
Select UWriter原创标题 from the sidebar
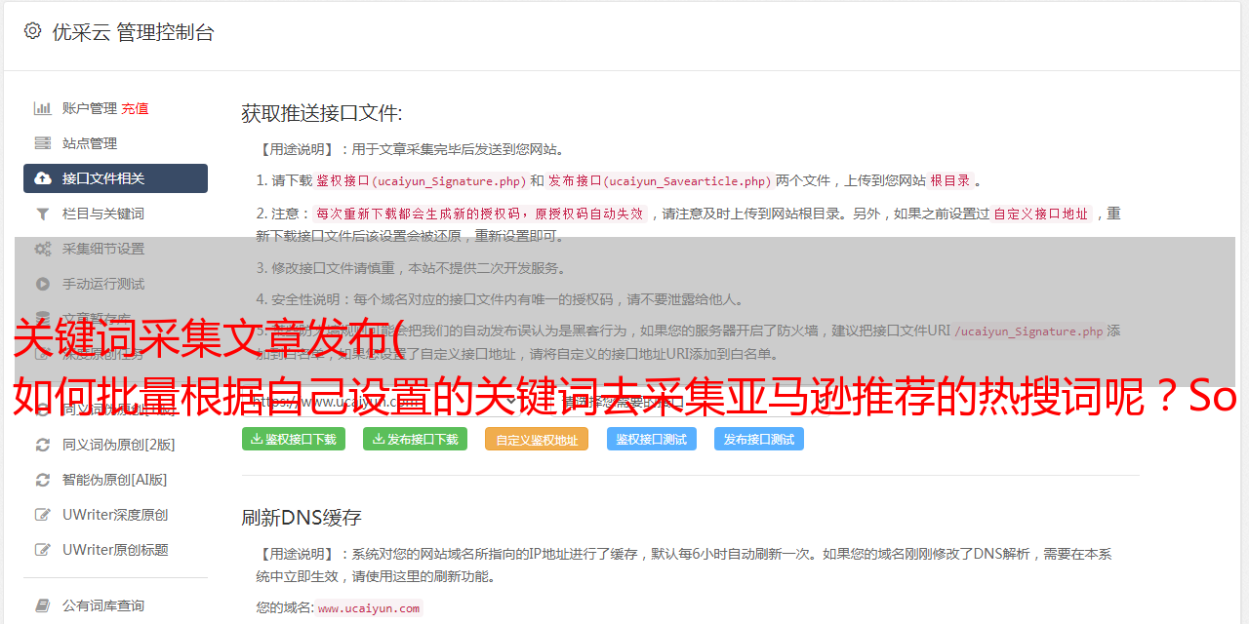[115, 550]
